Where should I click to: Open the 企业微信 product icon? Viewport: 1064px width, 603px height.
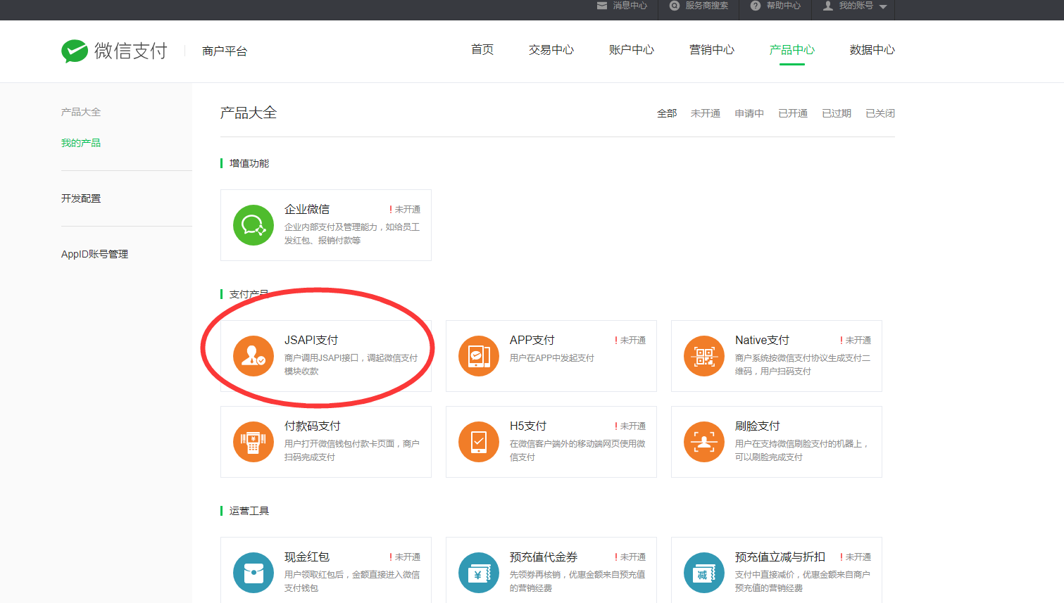coord(254,225)
